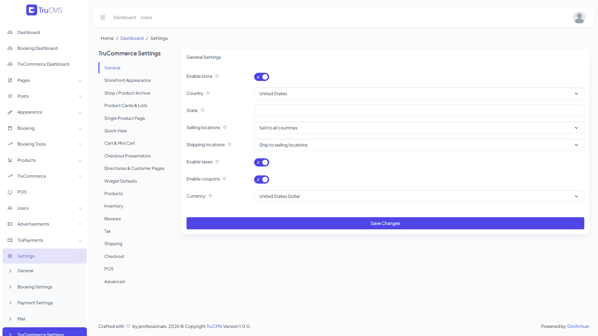Click the Settings gear icon in sidebar
598x336 pixels.
tap(10, 256)
